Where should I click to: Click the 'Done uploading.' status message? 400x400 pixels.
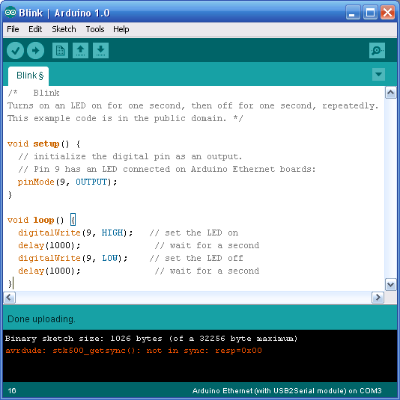click(41, 319)
